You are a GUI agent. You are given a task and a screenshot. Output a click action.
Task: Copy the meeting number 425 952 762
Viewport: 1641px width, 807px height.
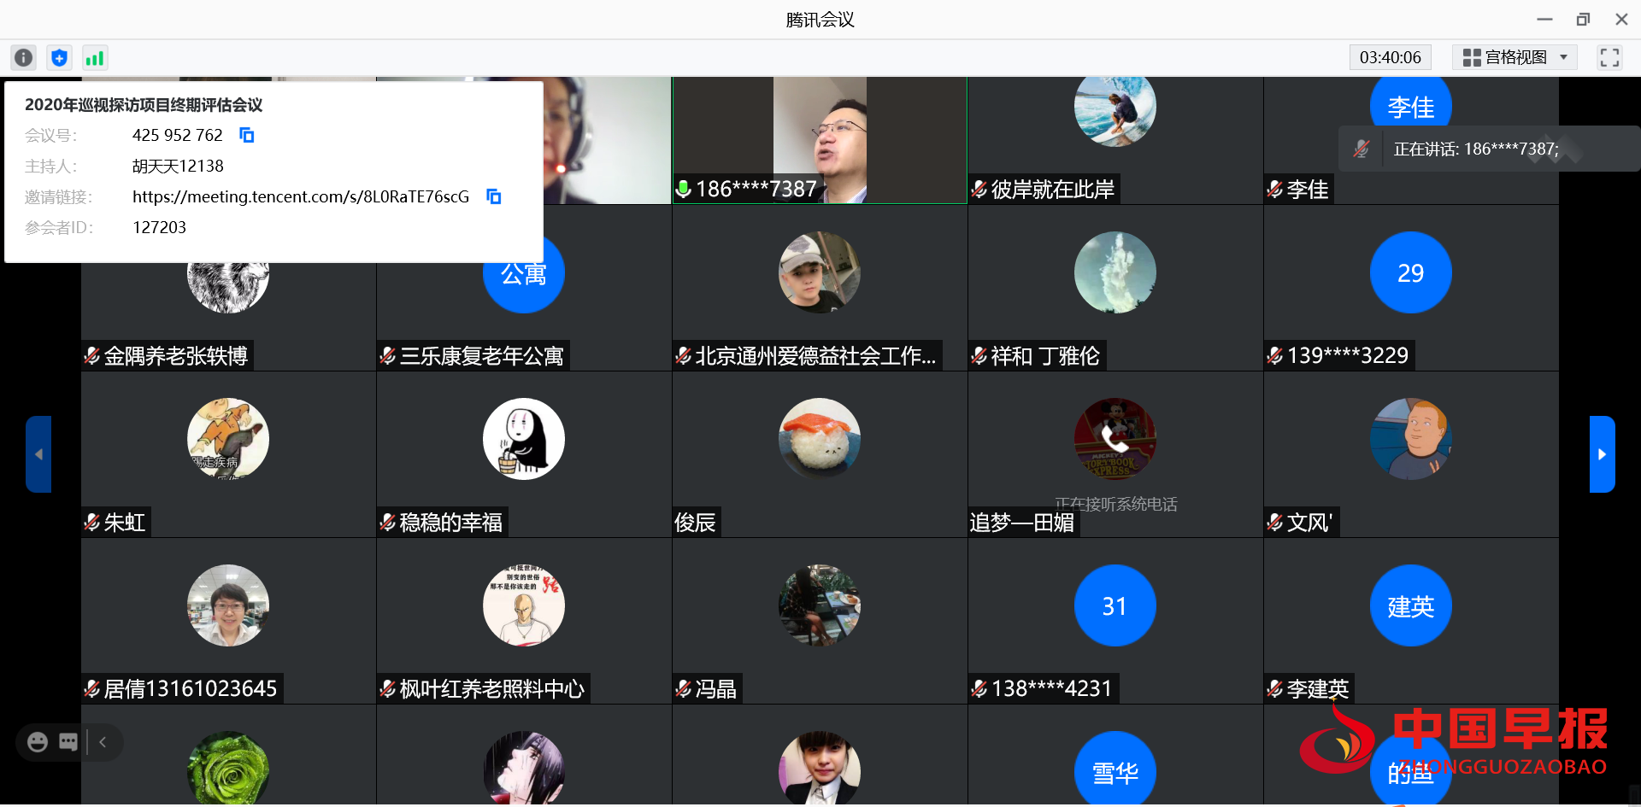(247, 135)
